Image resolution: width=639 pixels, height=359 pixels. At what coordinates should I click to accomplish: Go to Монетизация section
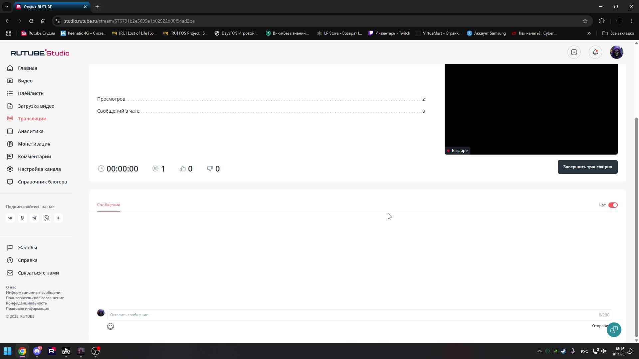[x=34, y=144]
